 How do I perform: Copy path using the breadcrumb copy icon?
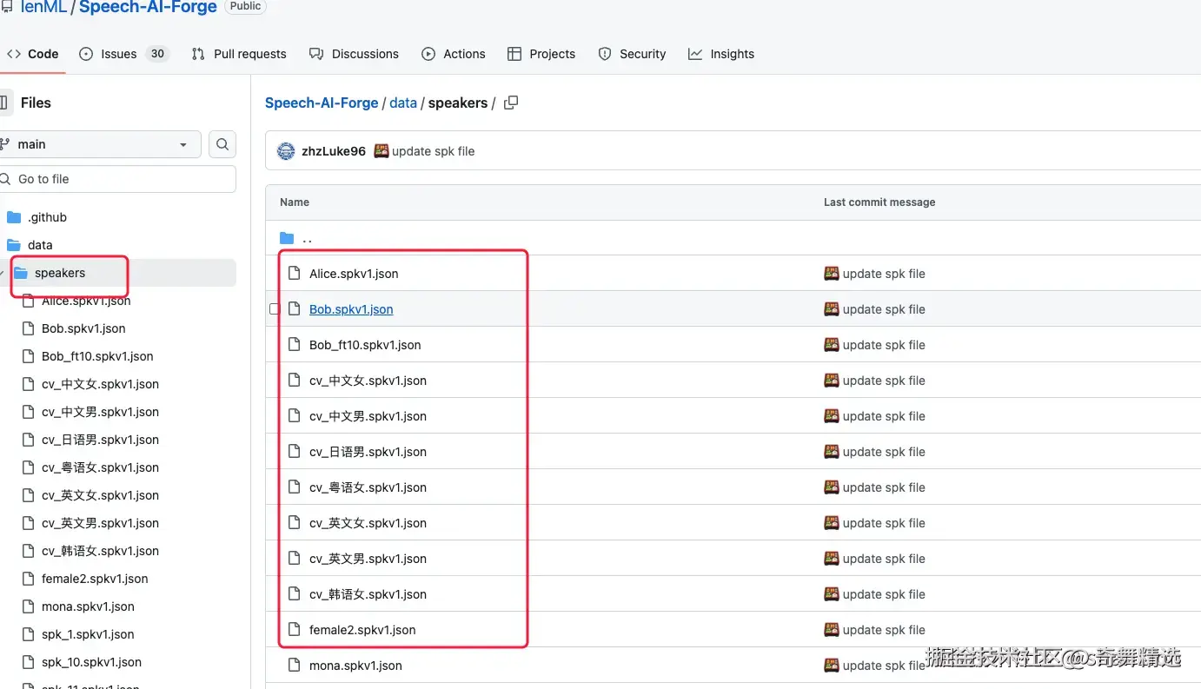511,103
